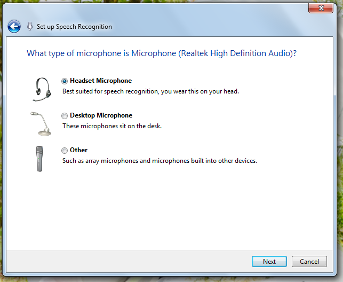The width and height of the screenshot is (343, 282).
Task: Click the "What type of microphone" question heading
Action: pos(162,53)
